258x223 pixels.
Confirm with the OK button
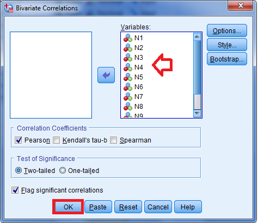coord(68,207)
